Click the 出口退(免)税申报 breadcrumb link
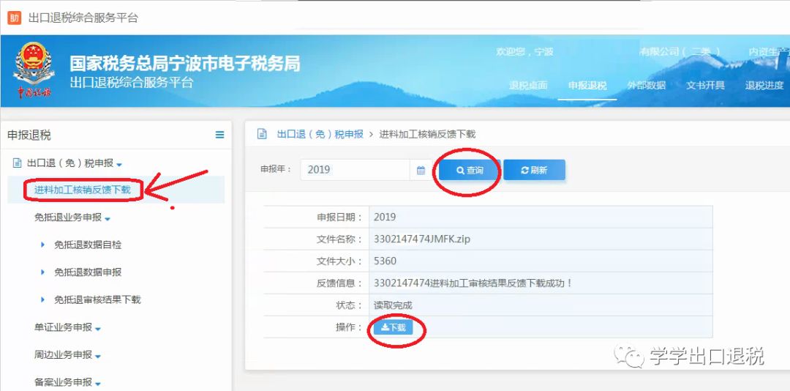 [x=320, y=134]
